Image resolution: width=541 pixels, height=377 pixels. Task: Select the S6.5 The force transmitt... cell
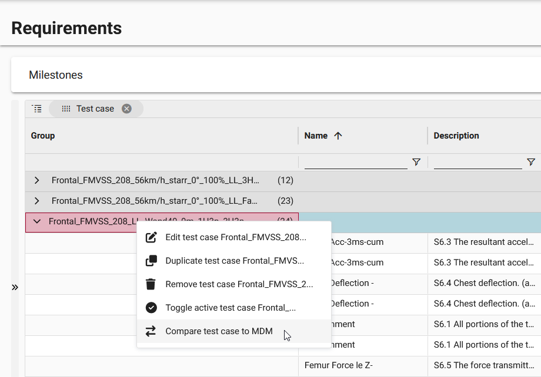pos(484,365)
